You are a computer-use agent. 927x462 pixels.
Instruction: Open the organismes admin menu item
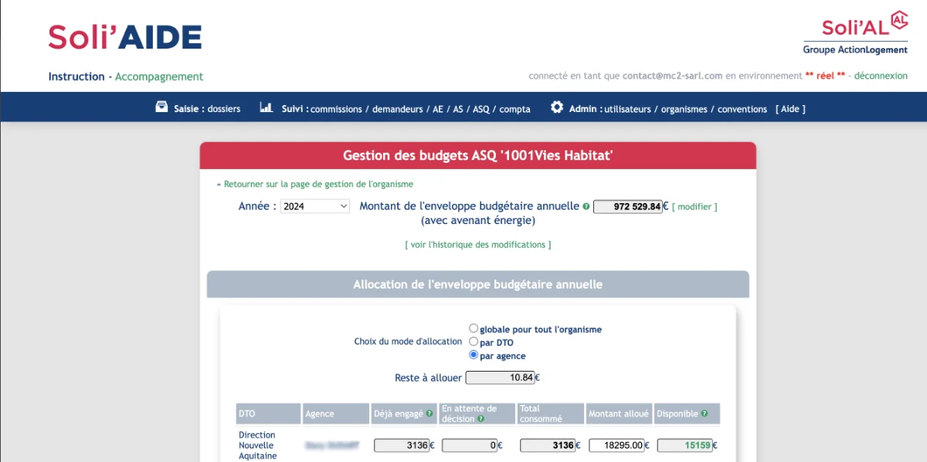(x=685, y=110)
